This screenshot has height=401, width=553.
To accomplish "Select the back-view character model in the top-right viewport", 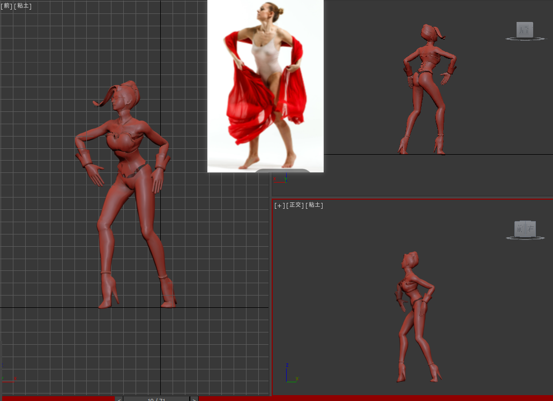I will click(x=426, y=91).
